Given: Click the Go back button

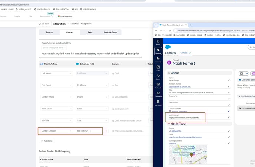Looking at the screenshot, I should [x=44, y=24].
